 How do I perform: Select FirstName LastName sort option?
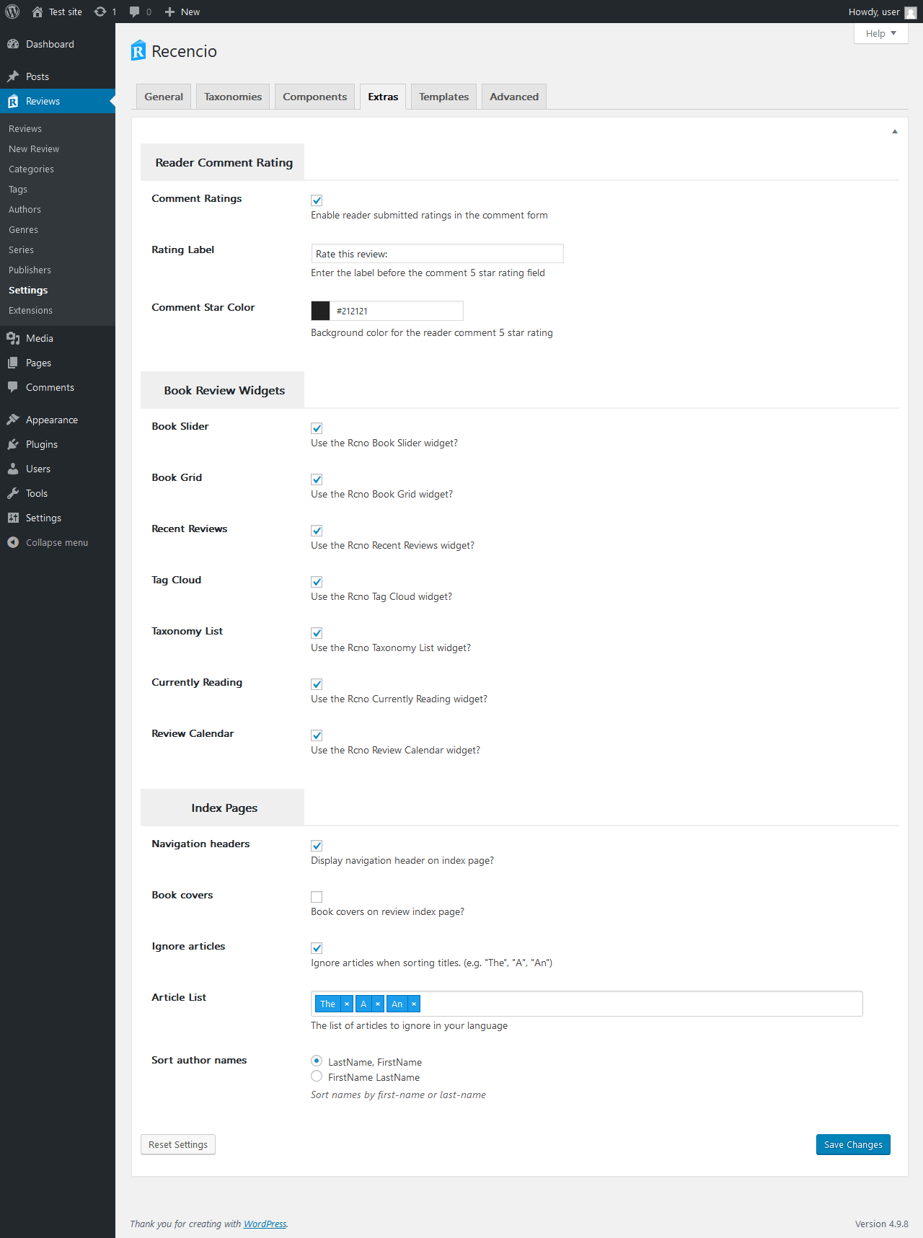pos(317,1076)
